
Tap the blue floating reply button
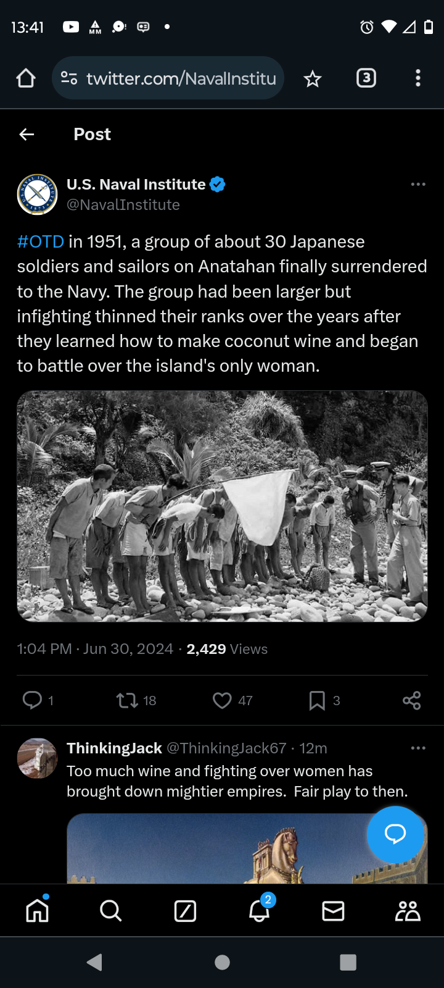pyautogui.click(x=395, y=834)
